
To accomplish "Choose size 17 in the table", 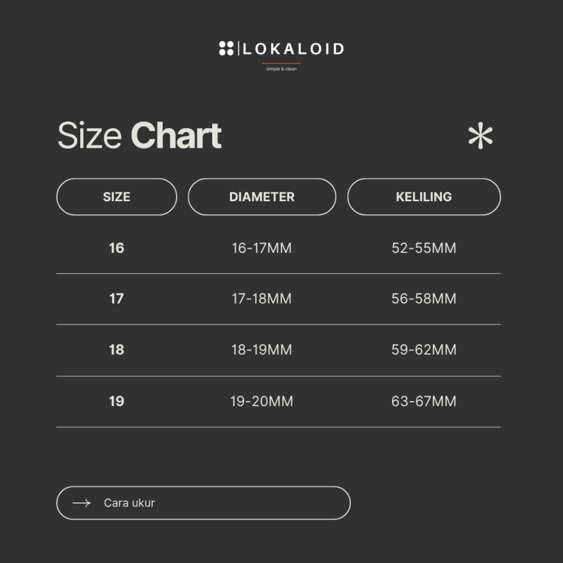I will [x=117, y=299].
